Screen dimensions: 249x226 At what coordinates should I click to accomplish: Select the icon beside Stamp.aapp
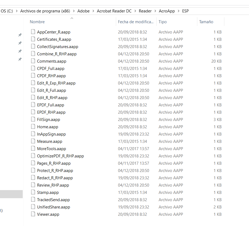tap(33, 192)
